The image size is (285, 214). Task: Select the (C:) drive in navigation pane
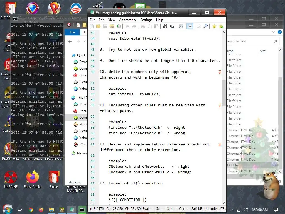[80, 145]
